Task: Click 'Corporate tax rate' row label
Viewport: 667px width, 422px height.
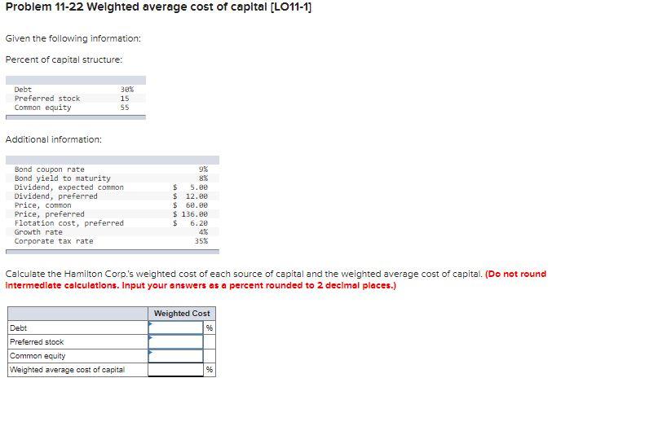Action: [x=54, y=241]
